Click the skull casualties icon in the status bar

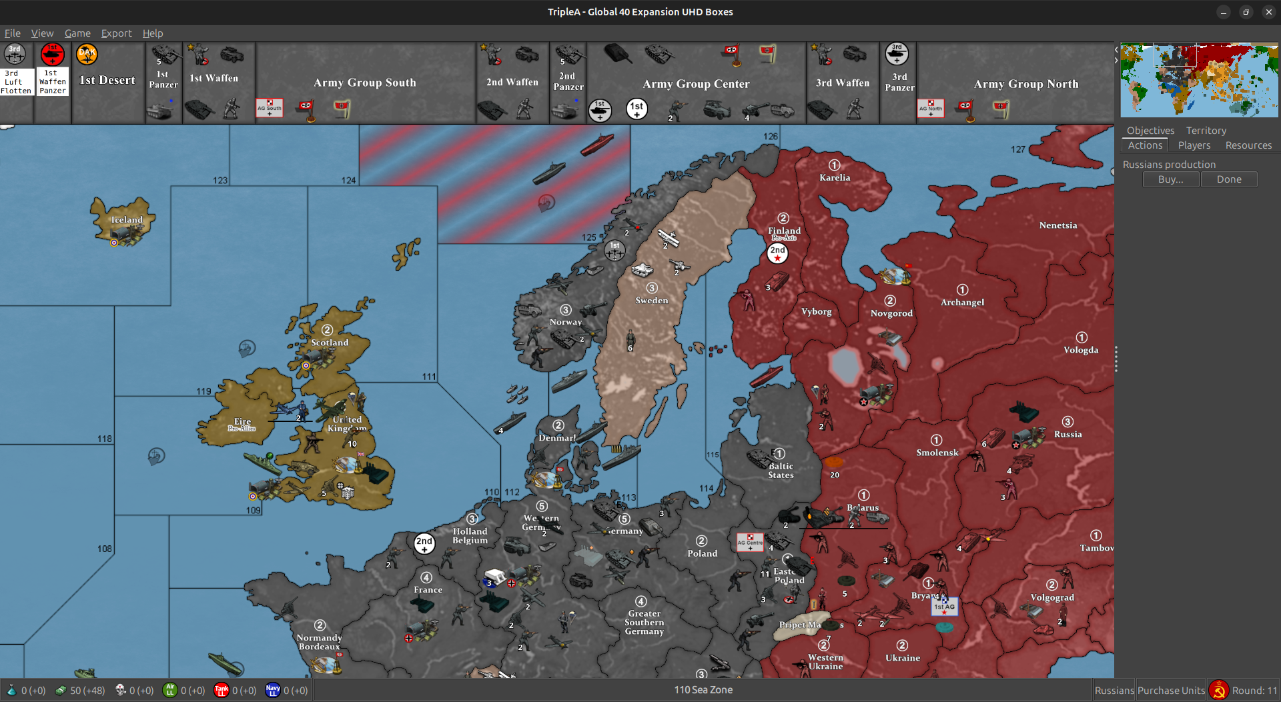point(120,690)
